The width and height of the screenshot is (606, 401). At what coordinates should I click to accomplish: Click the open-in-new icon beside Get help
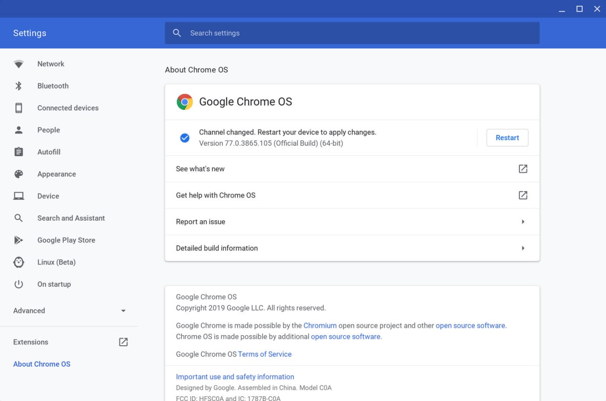coord(523,195)
